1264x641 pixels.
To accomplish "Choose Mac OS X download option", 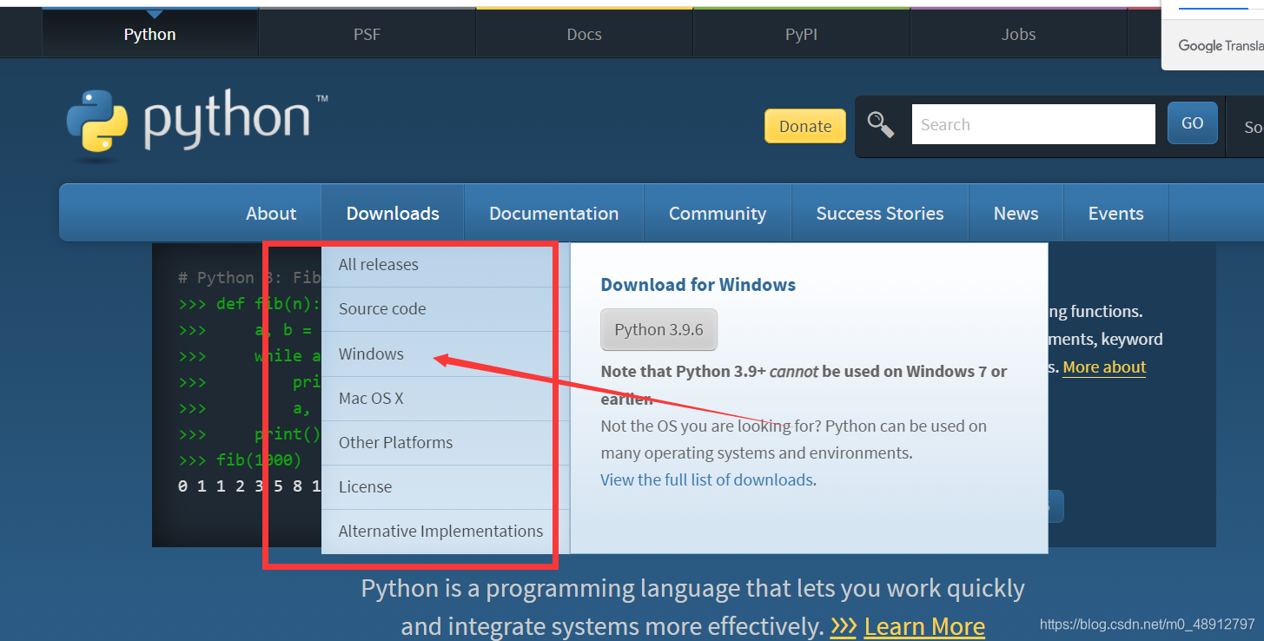I will 446,399.
